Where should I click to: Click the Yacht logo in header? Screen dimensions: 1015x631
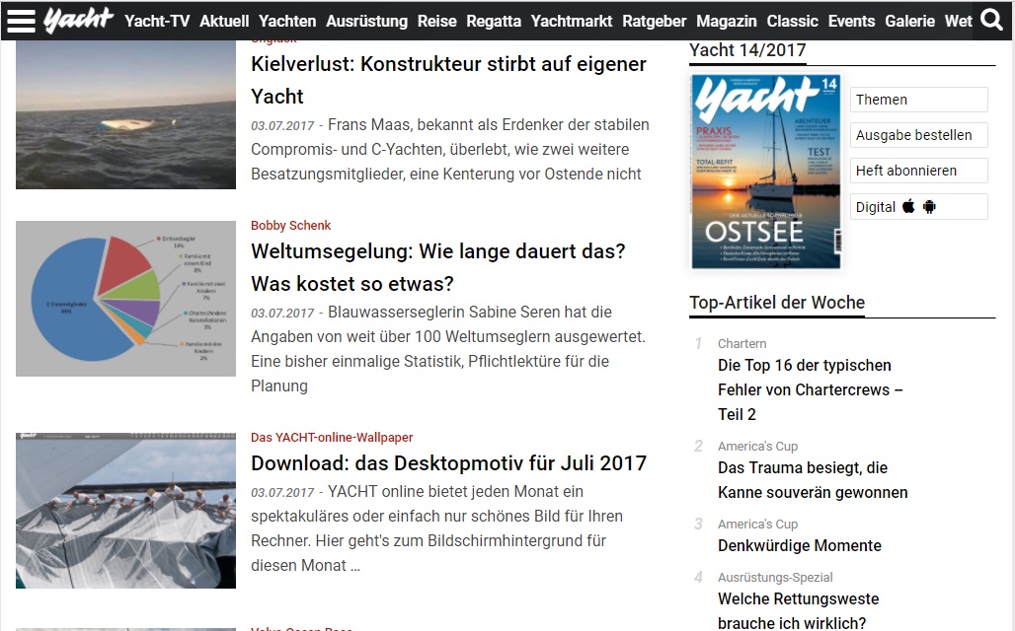tap(79, 20)
